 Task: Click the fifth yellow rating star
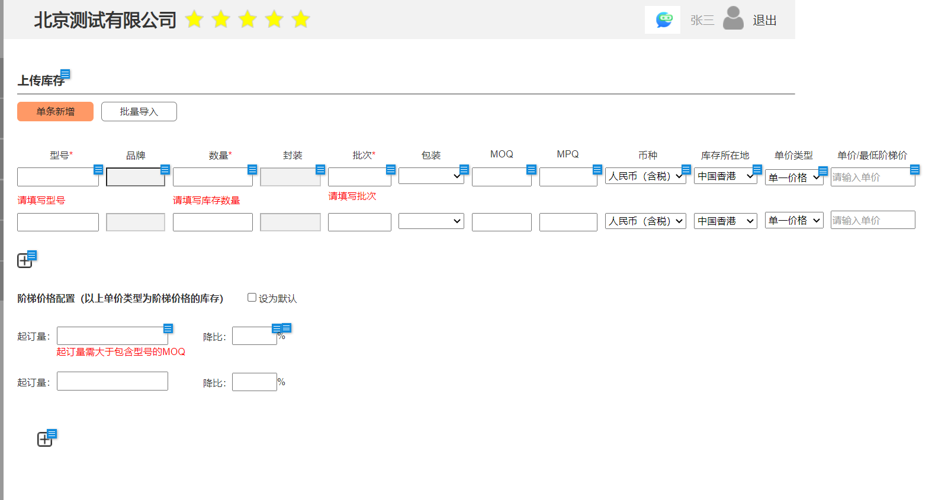[x=301, y=20]
